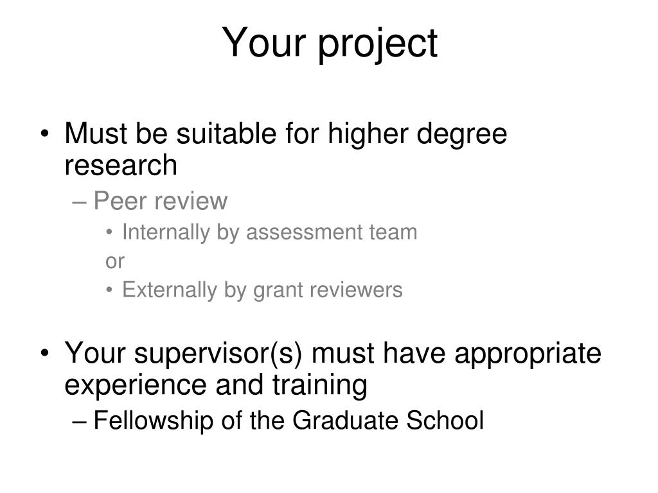Click the small bullet before 'Internally'
Screen dimensions: 658x493
[109, 232]
